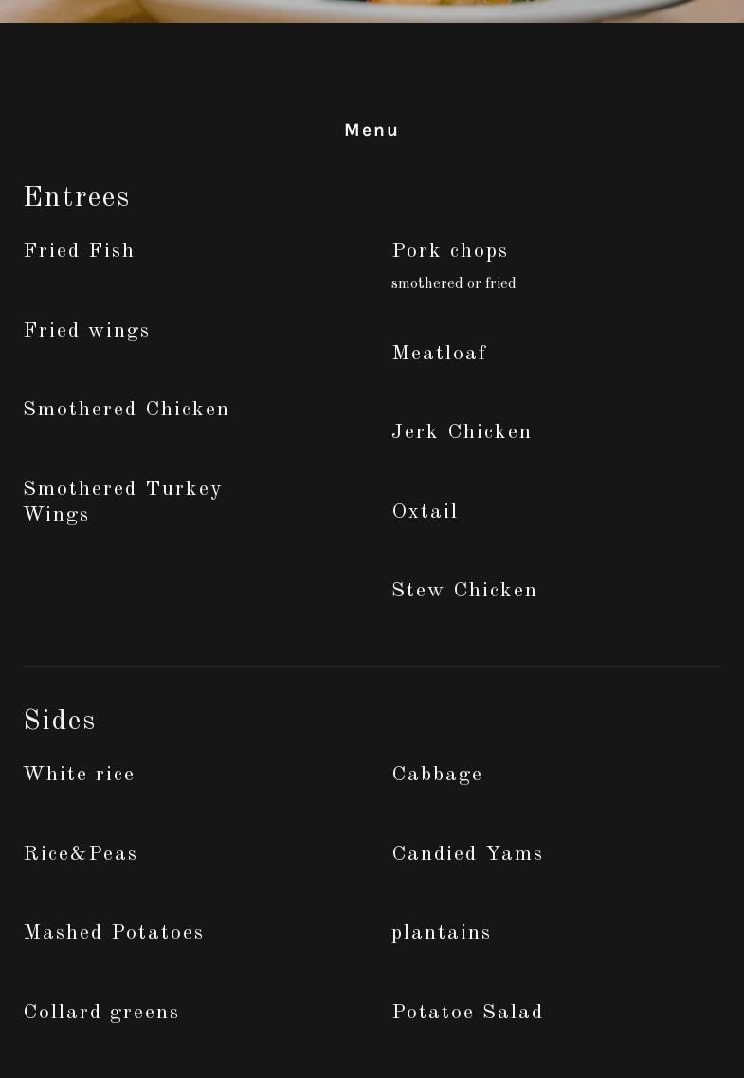Select Fried wings from entrees
The image size is (744, 1078).
click(86, 332)
